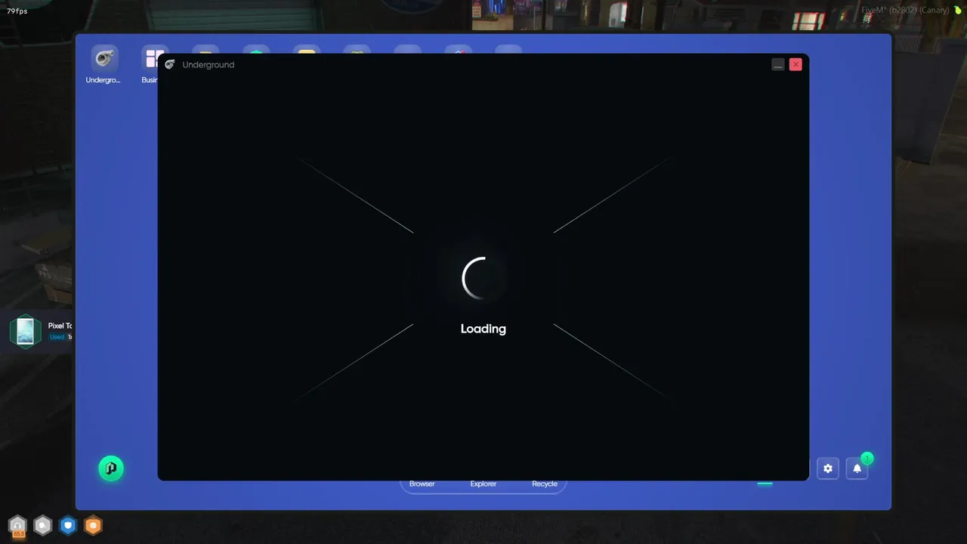Screen dimensions: 967x544
Task: Click the grey hexagon HUD icon
Action: click(43, 525)
